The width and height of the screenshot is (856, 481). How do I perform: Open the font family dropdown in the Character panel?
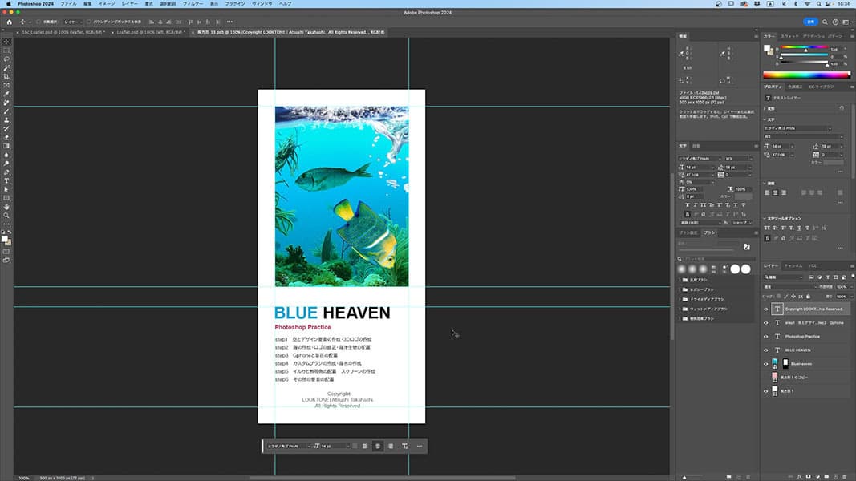coord(700,158)
